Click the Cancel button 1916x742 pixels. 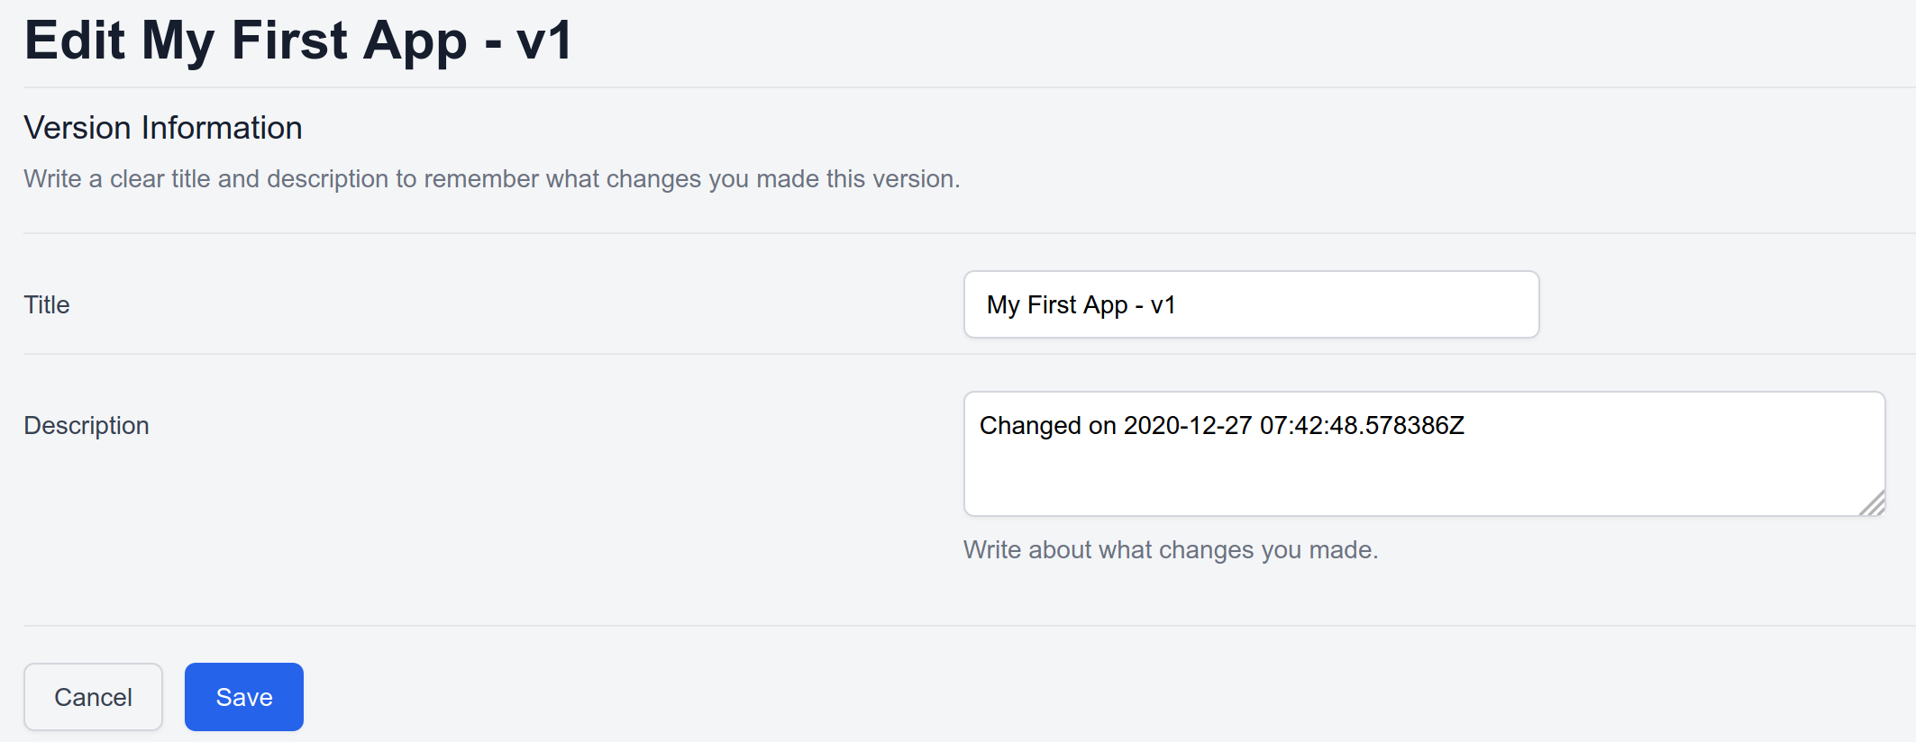tap(93, 697)
